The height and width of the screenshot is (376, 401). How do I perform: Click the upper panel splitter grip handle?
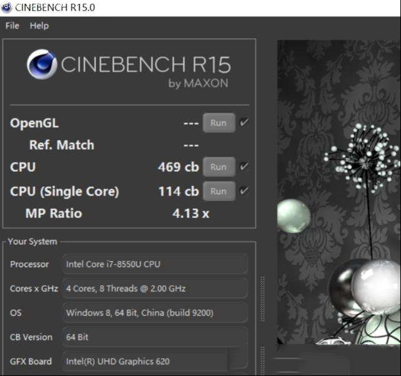click(263, 298)
